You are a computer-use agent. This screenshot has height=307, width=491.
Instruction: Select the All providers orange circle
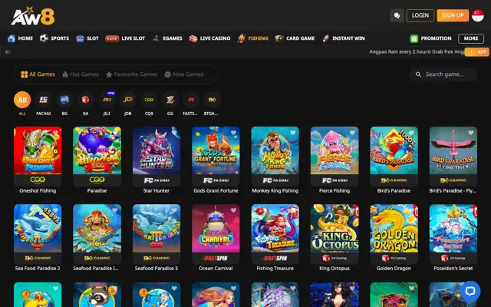[x=22, y=100]
